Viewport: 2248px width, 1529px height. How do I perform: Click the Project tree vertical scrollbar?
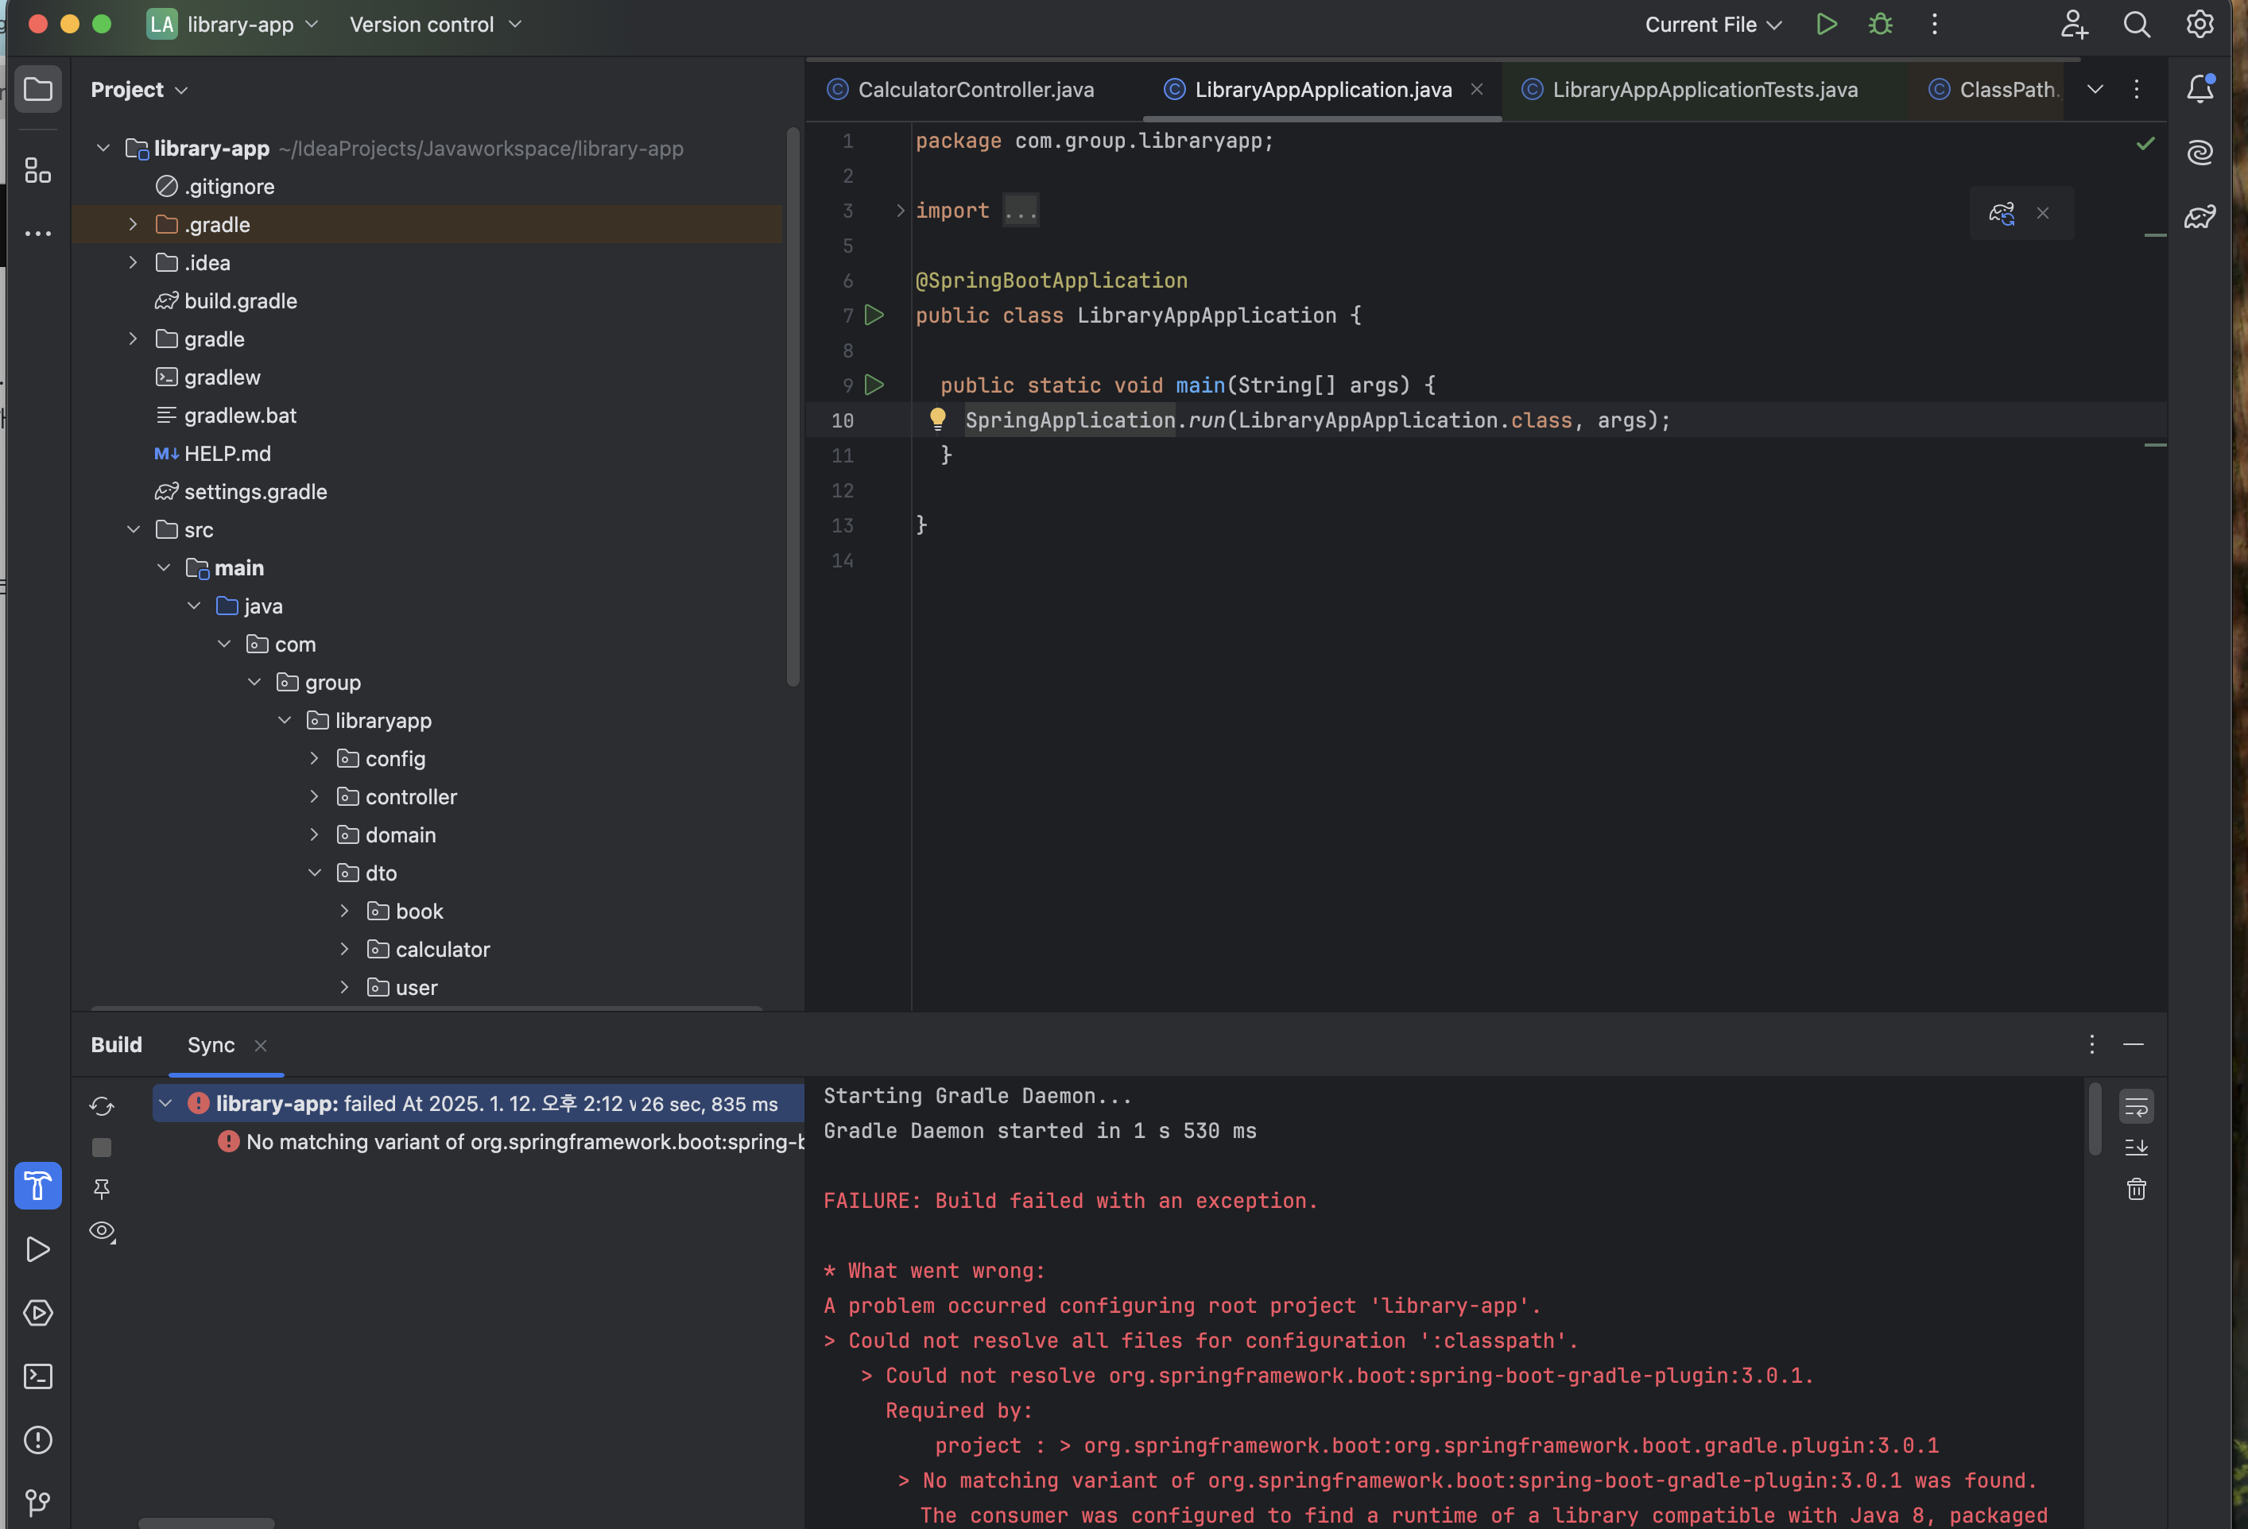(793, 406)
